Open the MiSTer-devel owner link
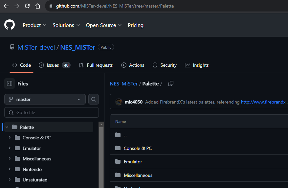Screen dimensions: 288x189 36,47
